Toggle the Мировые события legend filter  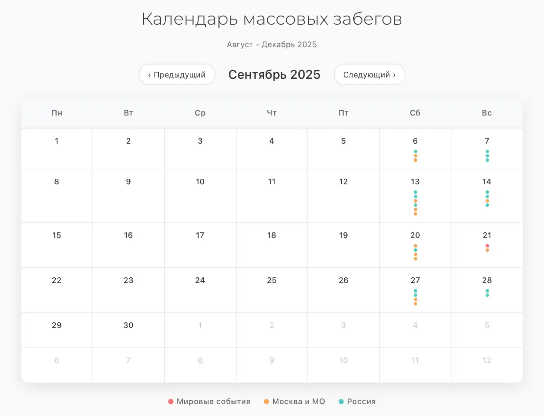209,402
